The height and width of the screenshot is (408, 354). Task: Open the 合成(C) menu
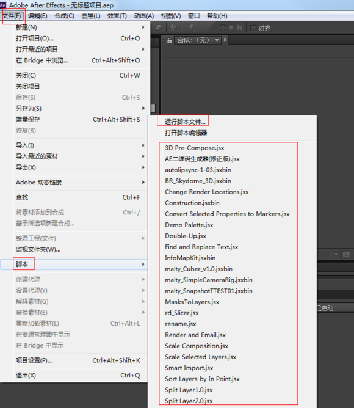64,16
